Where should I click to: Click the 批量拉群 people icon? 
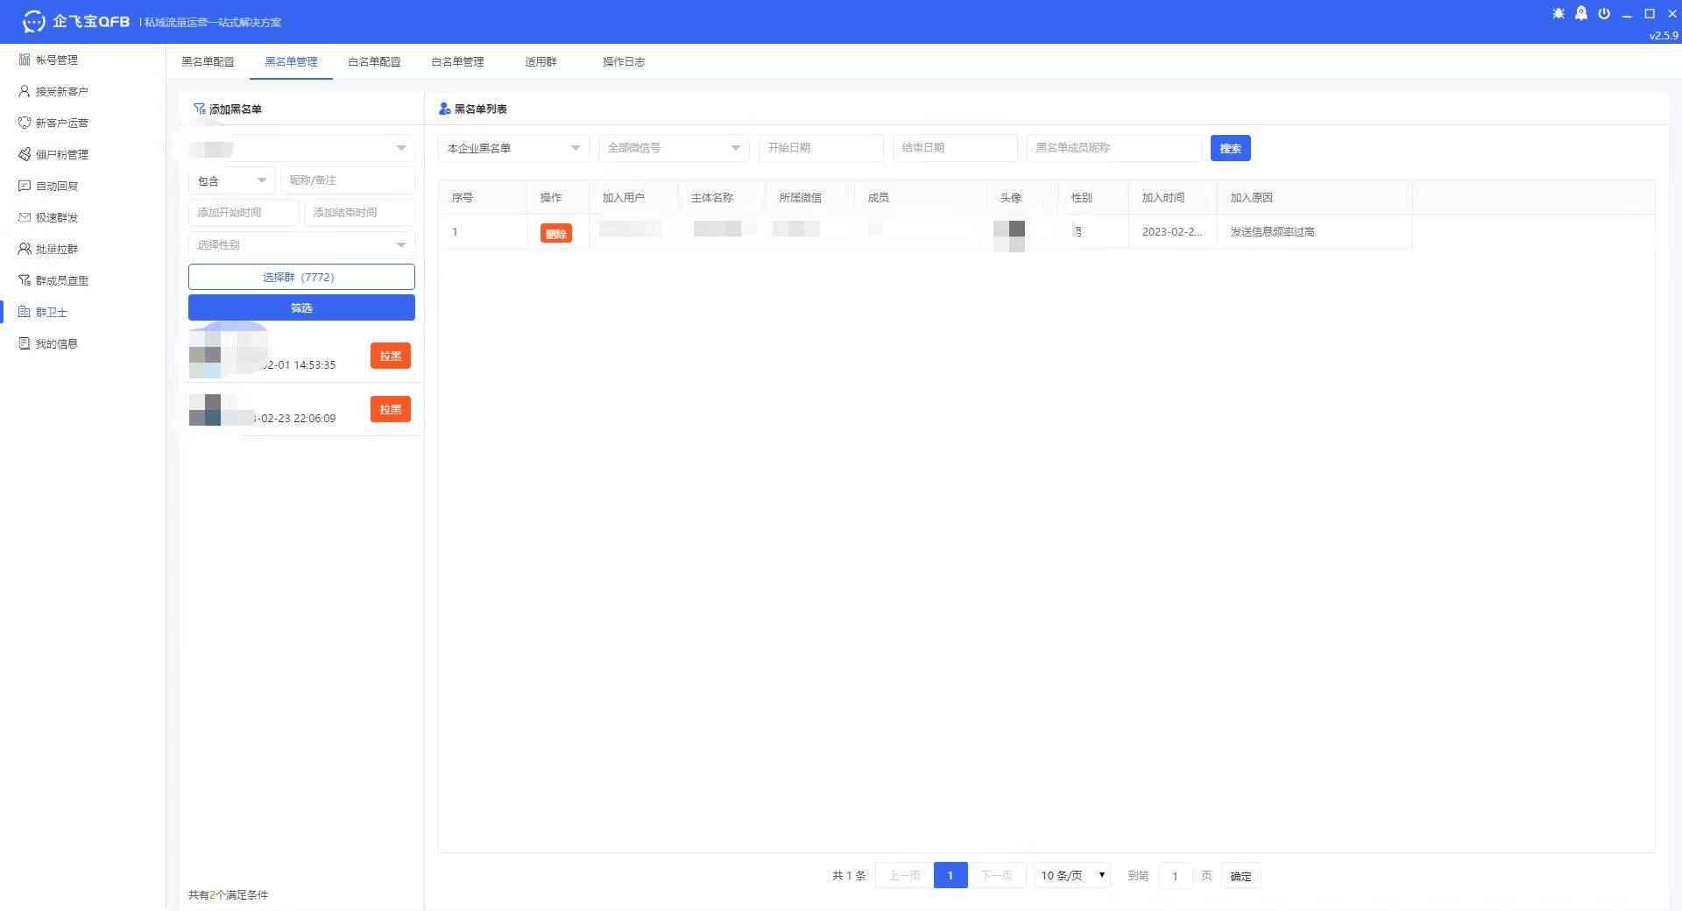tap(24, 249)
